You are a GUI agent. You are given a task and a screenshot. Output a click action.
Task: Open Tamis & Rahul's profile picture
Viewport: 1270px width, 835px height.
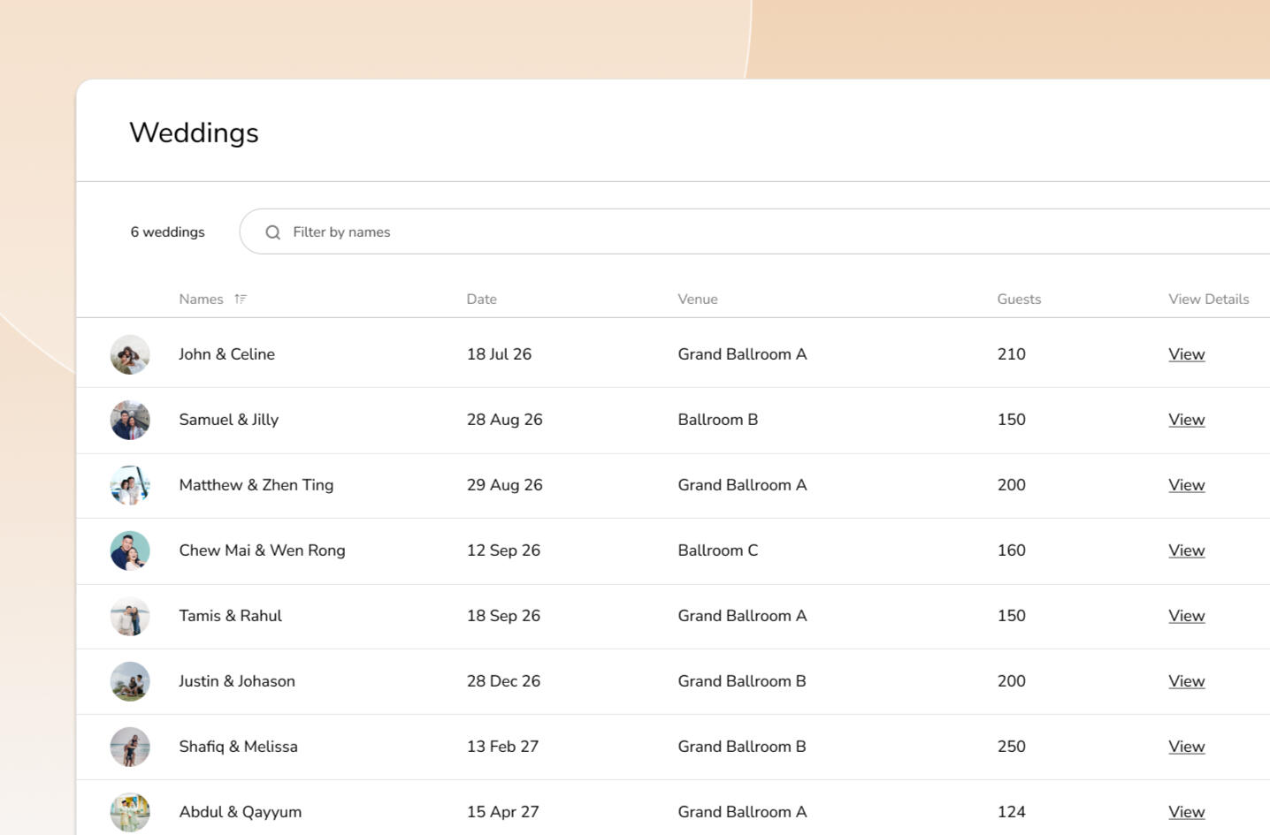tap(130, 616)
